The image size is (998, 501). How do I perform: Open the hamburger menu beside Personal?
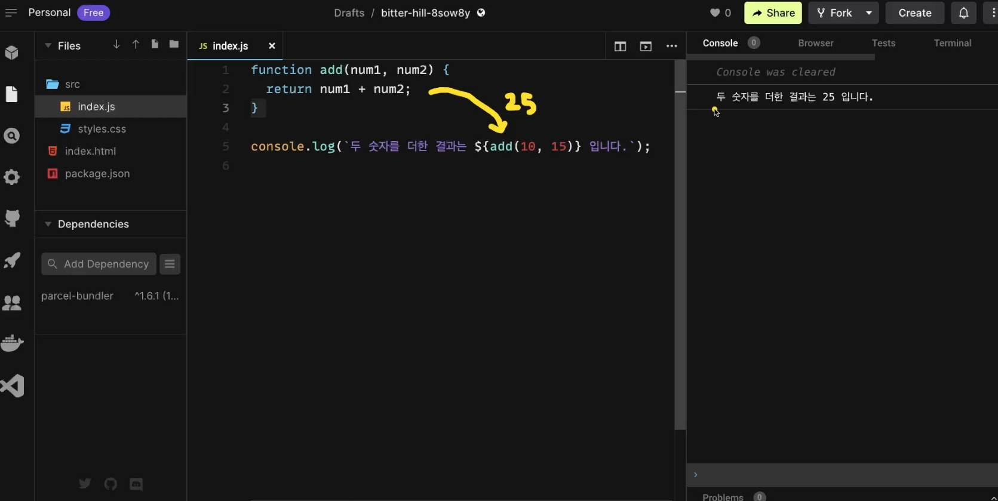click(x=11, y=13)
